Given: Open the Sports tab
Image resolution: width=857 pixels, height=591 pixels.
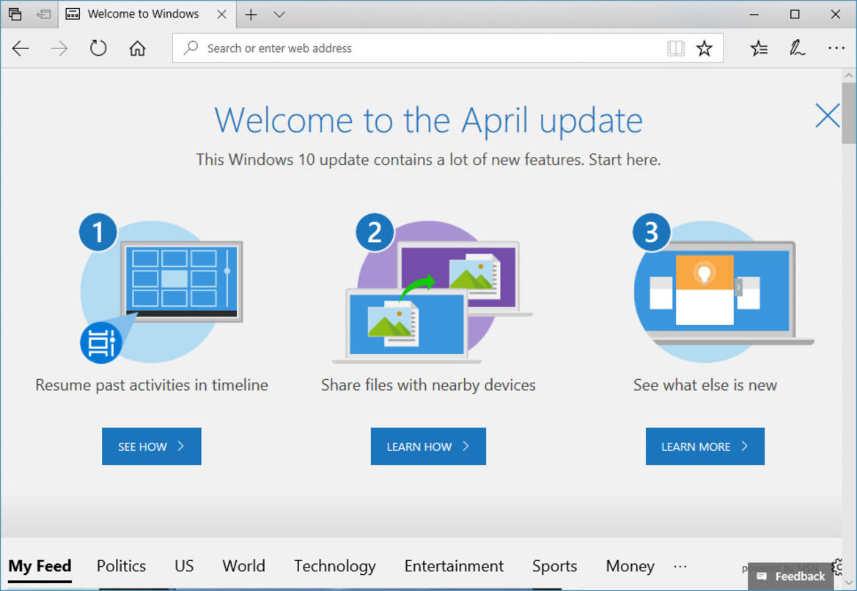Looking at the screenshot, I should (554, 566).
